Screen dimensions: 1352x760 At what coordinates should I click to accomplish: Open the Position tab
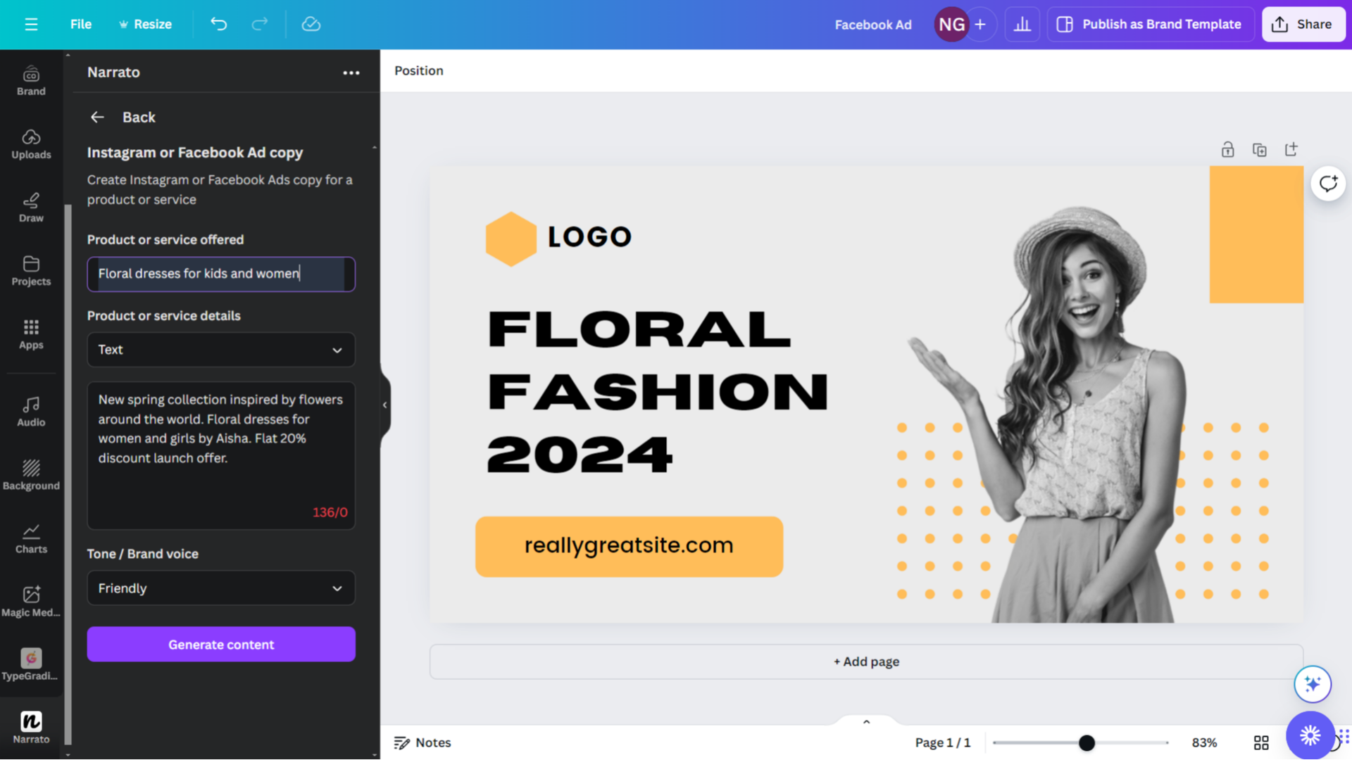coord(418,70)
